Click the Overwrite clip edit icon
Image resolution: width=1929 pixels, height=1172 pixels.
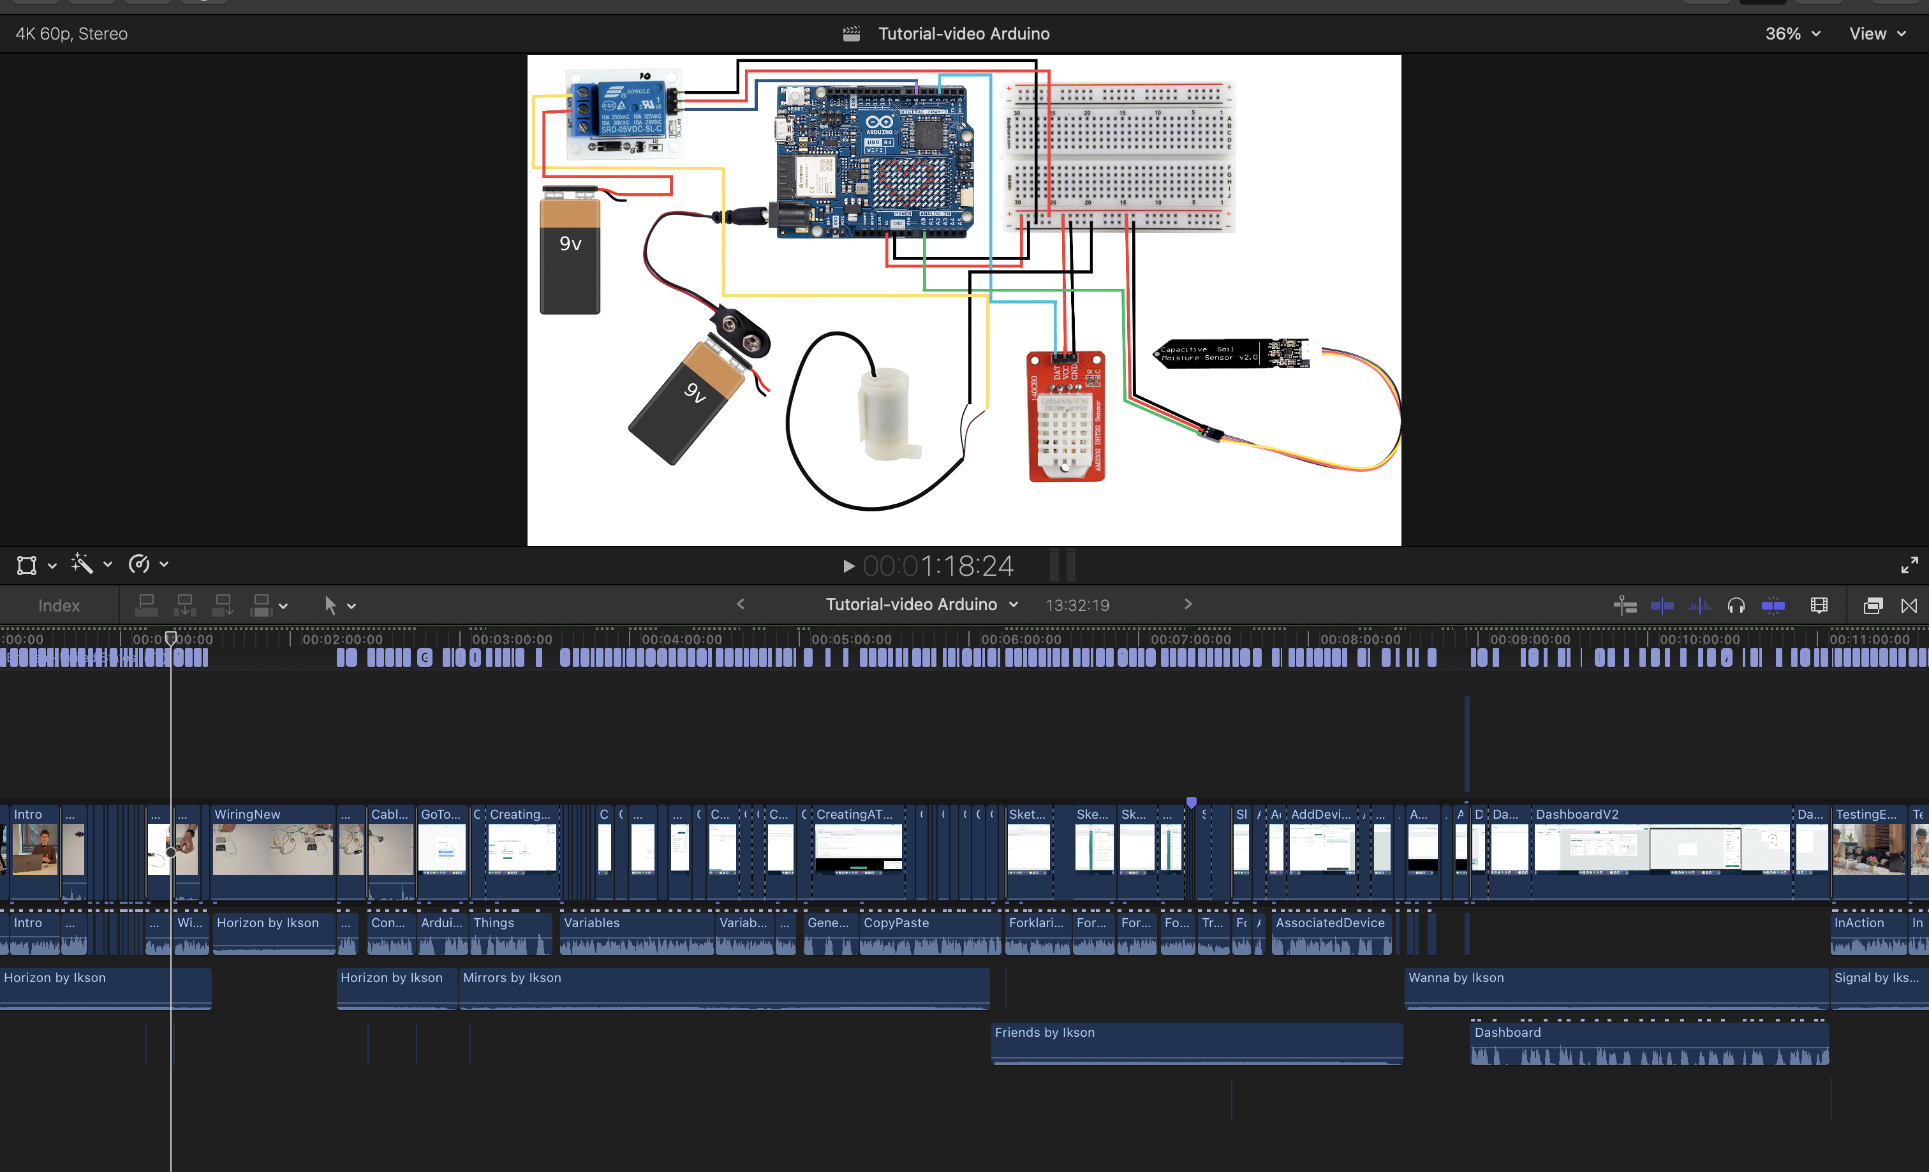261,604
